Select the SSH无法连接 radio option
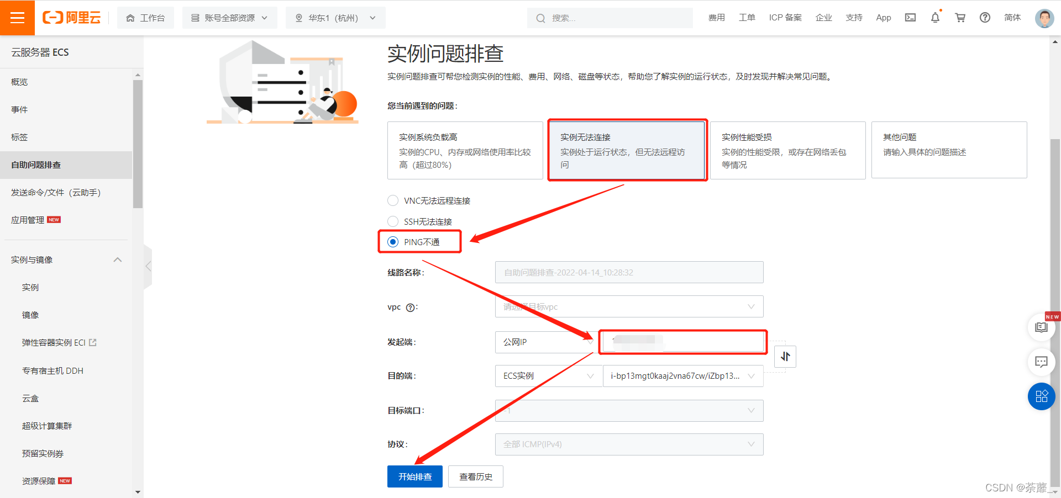 tap(393, 221)
